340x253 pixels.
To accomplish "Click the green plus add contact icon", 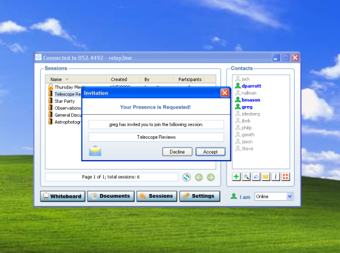I will tap(236, 176).
